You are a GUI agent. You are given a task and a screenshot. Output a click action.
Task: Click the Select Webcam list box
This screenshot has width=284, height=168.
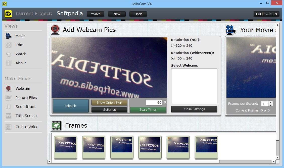coord(194,86)
